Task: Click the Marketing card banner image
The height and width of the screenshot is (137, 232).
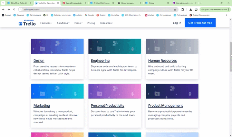Action: [57, 91]
